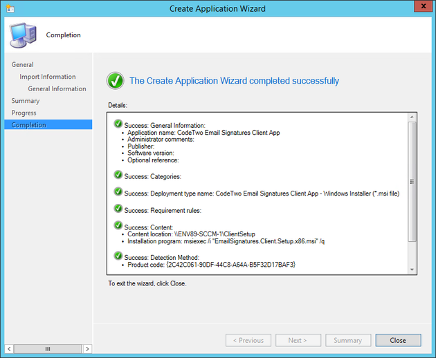Click the 'Optional reference:' line
Image resolution: width=436 pixels, height=358 pixels.
pos(153,160)
